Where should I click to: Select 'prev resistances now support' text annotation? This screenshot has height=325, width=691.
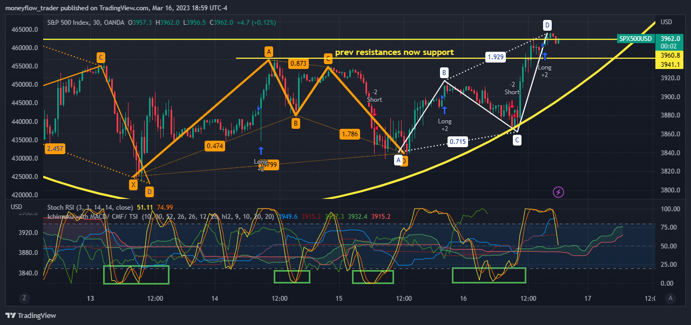coord(394,53)
